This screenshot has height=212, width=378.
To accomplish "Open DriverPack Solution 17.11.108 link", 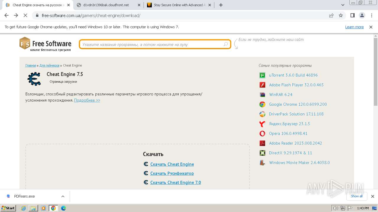I will coord(296,114).
